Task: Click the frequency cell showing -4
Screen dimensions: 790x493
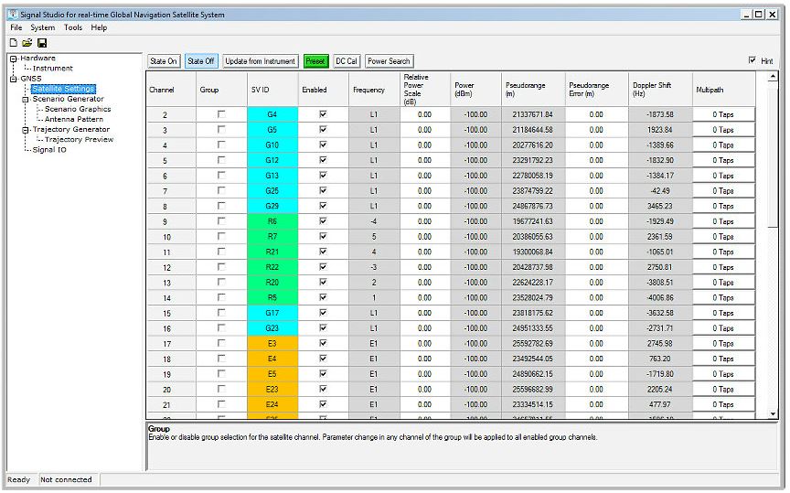Action: pyautogui.click(x=374, y=221)
